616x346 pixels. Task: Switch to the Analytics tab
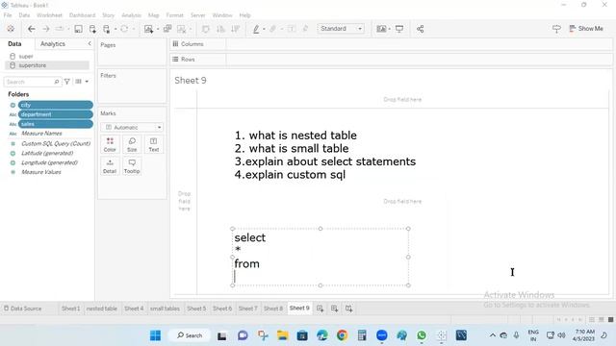[x=53, y=44]
